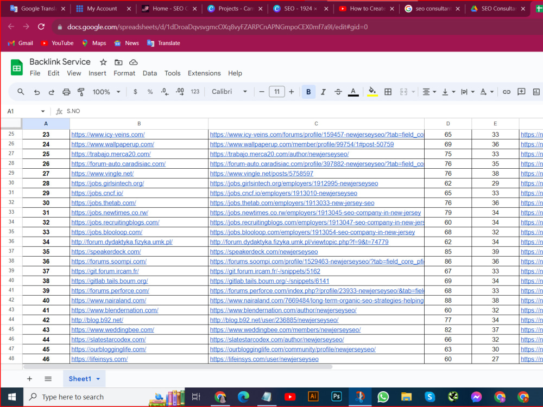Insert a chart

[536, 92]
